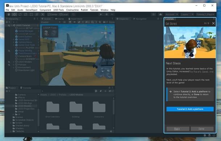Click the Prefabs breadcrumb in Project path

(x=63, y=95)
